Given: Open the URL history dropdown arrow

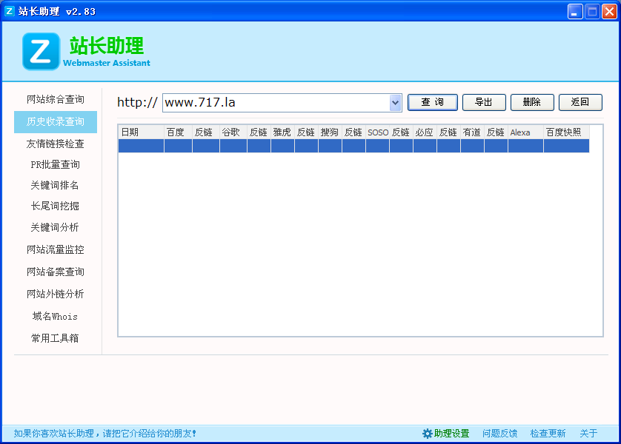Looking at the screenshot, I should pos(395,103).
